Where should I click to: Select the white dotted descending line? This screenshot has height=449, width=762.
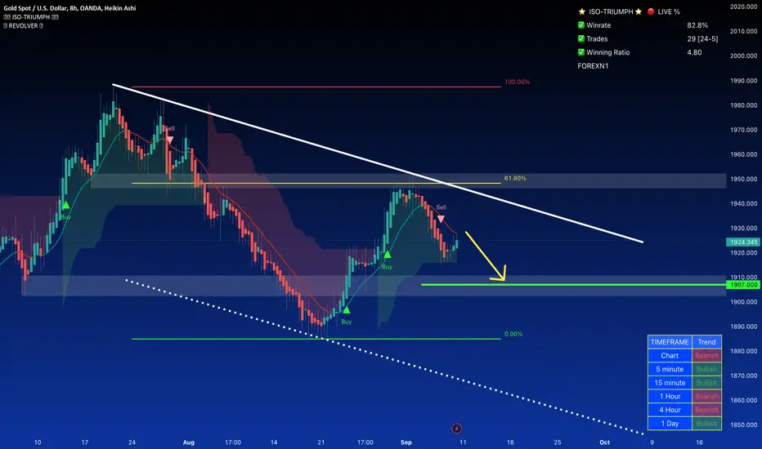(x=384, y=356)
